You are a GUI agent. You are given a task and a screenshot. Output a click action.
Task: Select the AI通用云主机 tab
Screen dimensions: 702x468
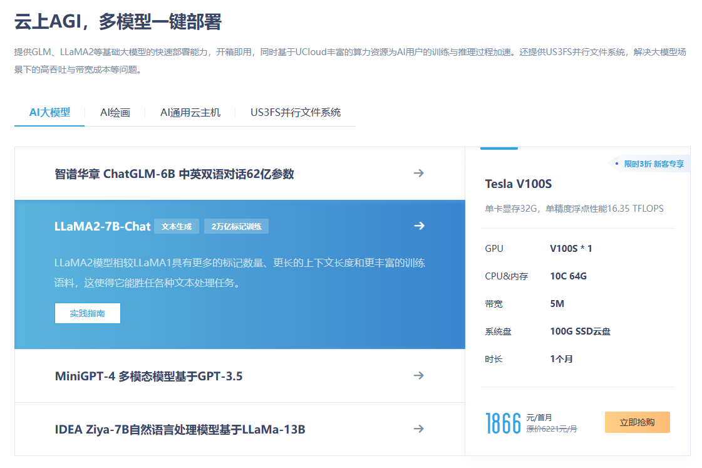pyautogui.click(x=190, y=112)
